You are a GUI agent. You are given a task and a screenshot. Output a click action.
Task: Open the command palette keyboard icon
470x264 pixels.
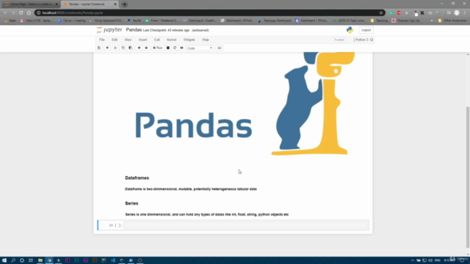[x=219, y=48]
